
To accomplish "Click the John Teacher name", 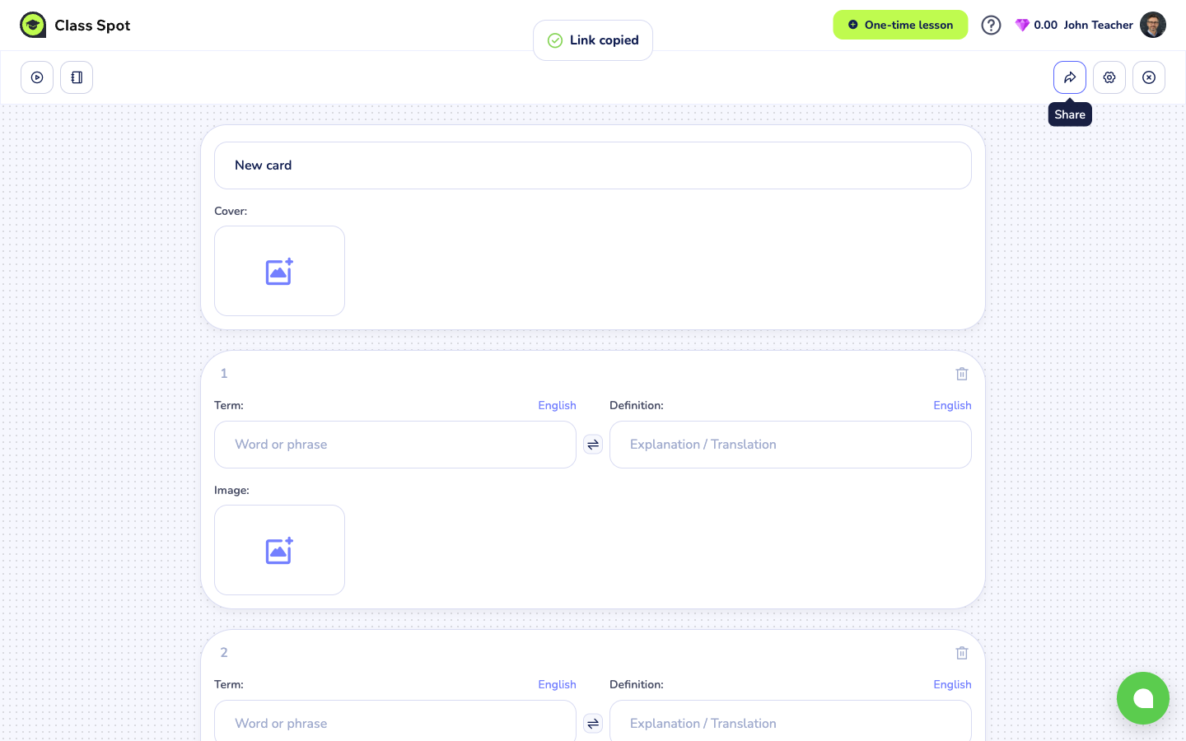I will pos(1098,26).
